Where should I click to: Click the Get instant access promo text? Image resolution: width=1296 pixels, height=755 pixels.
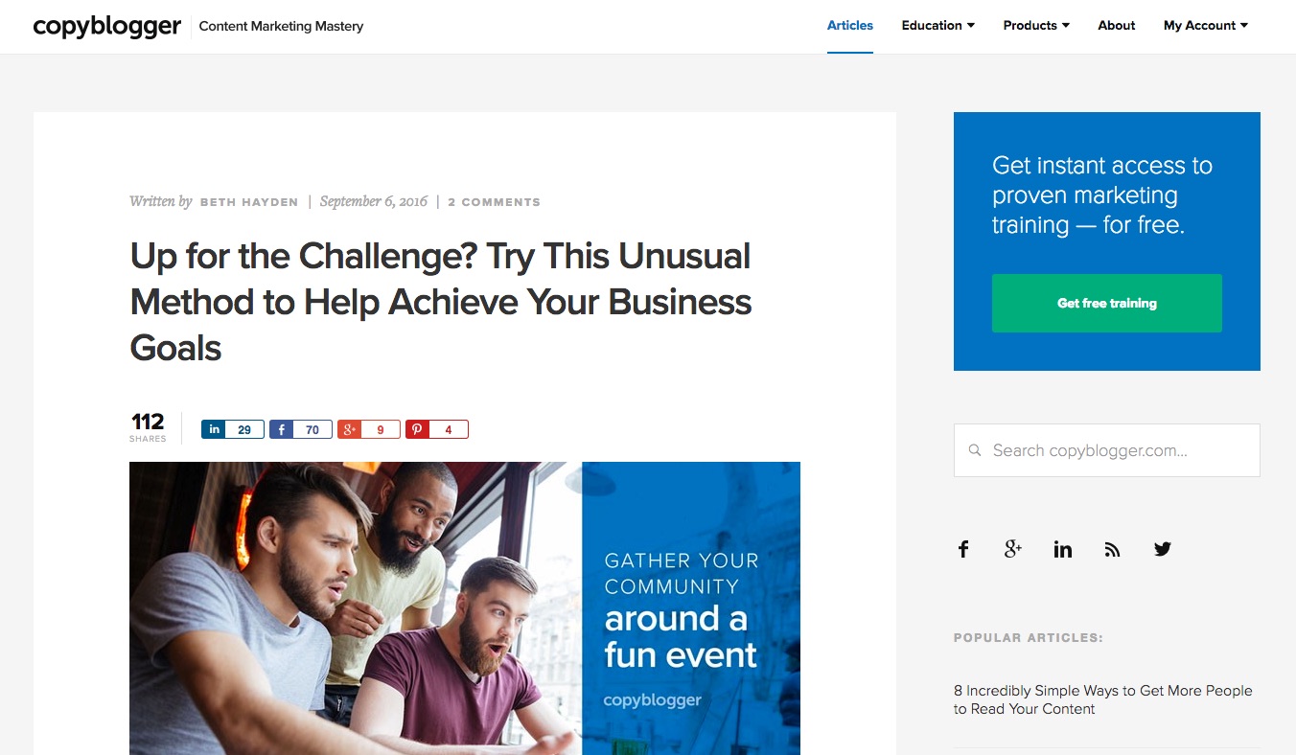pos(1102,195)
